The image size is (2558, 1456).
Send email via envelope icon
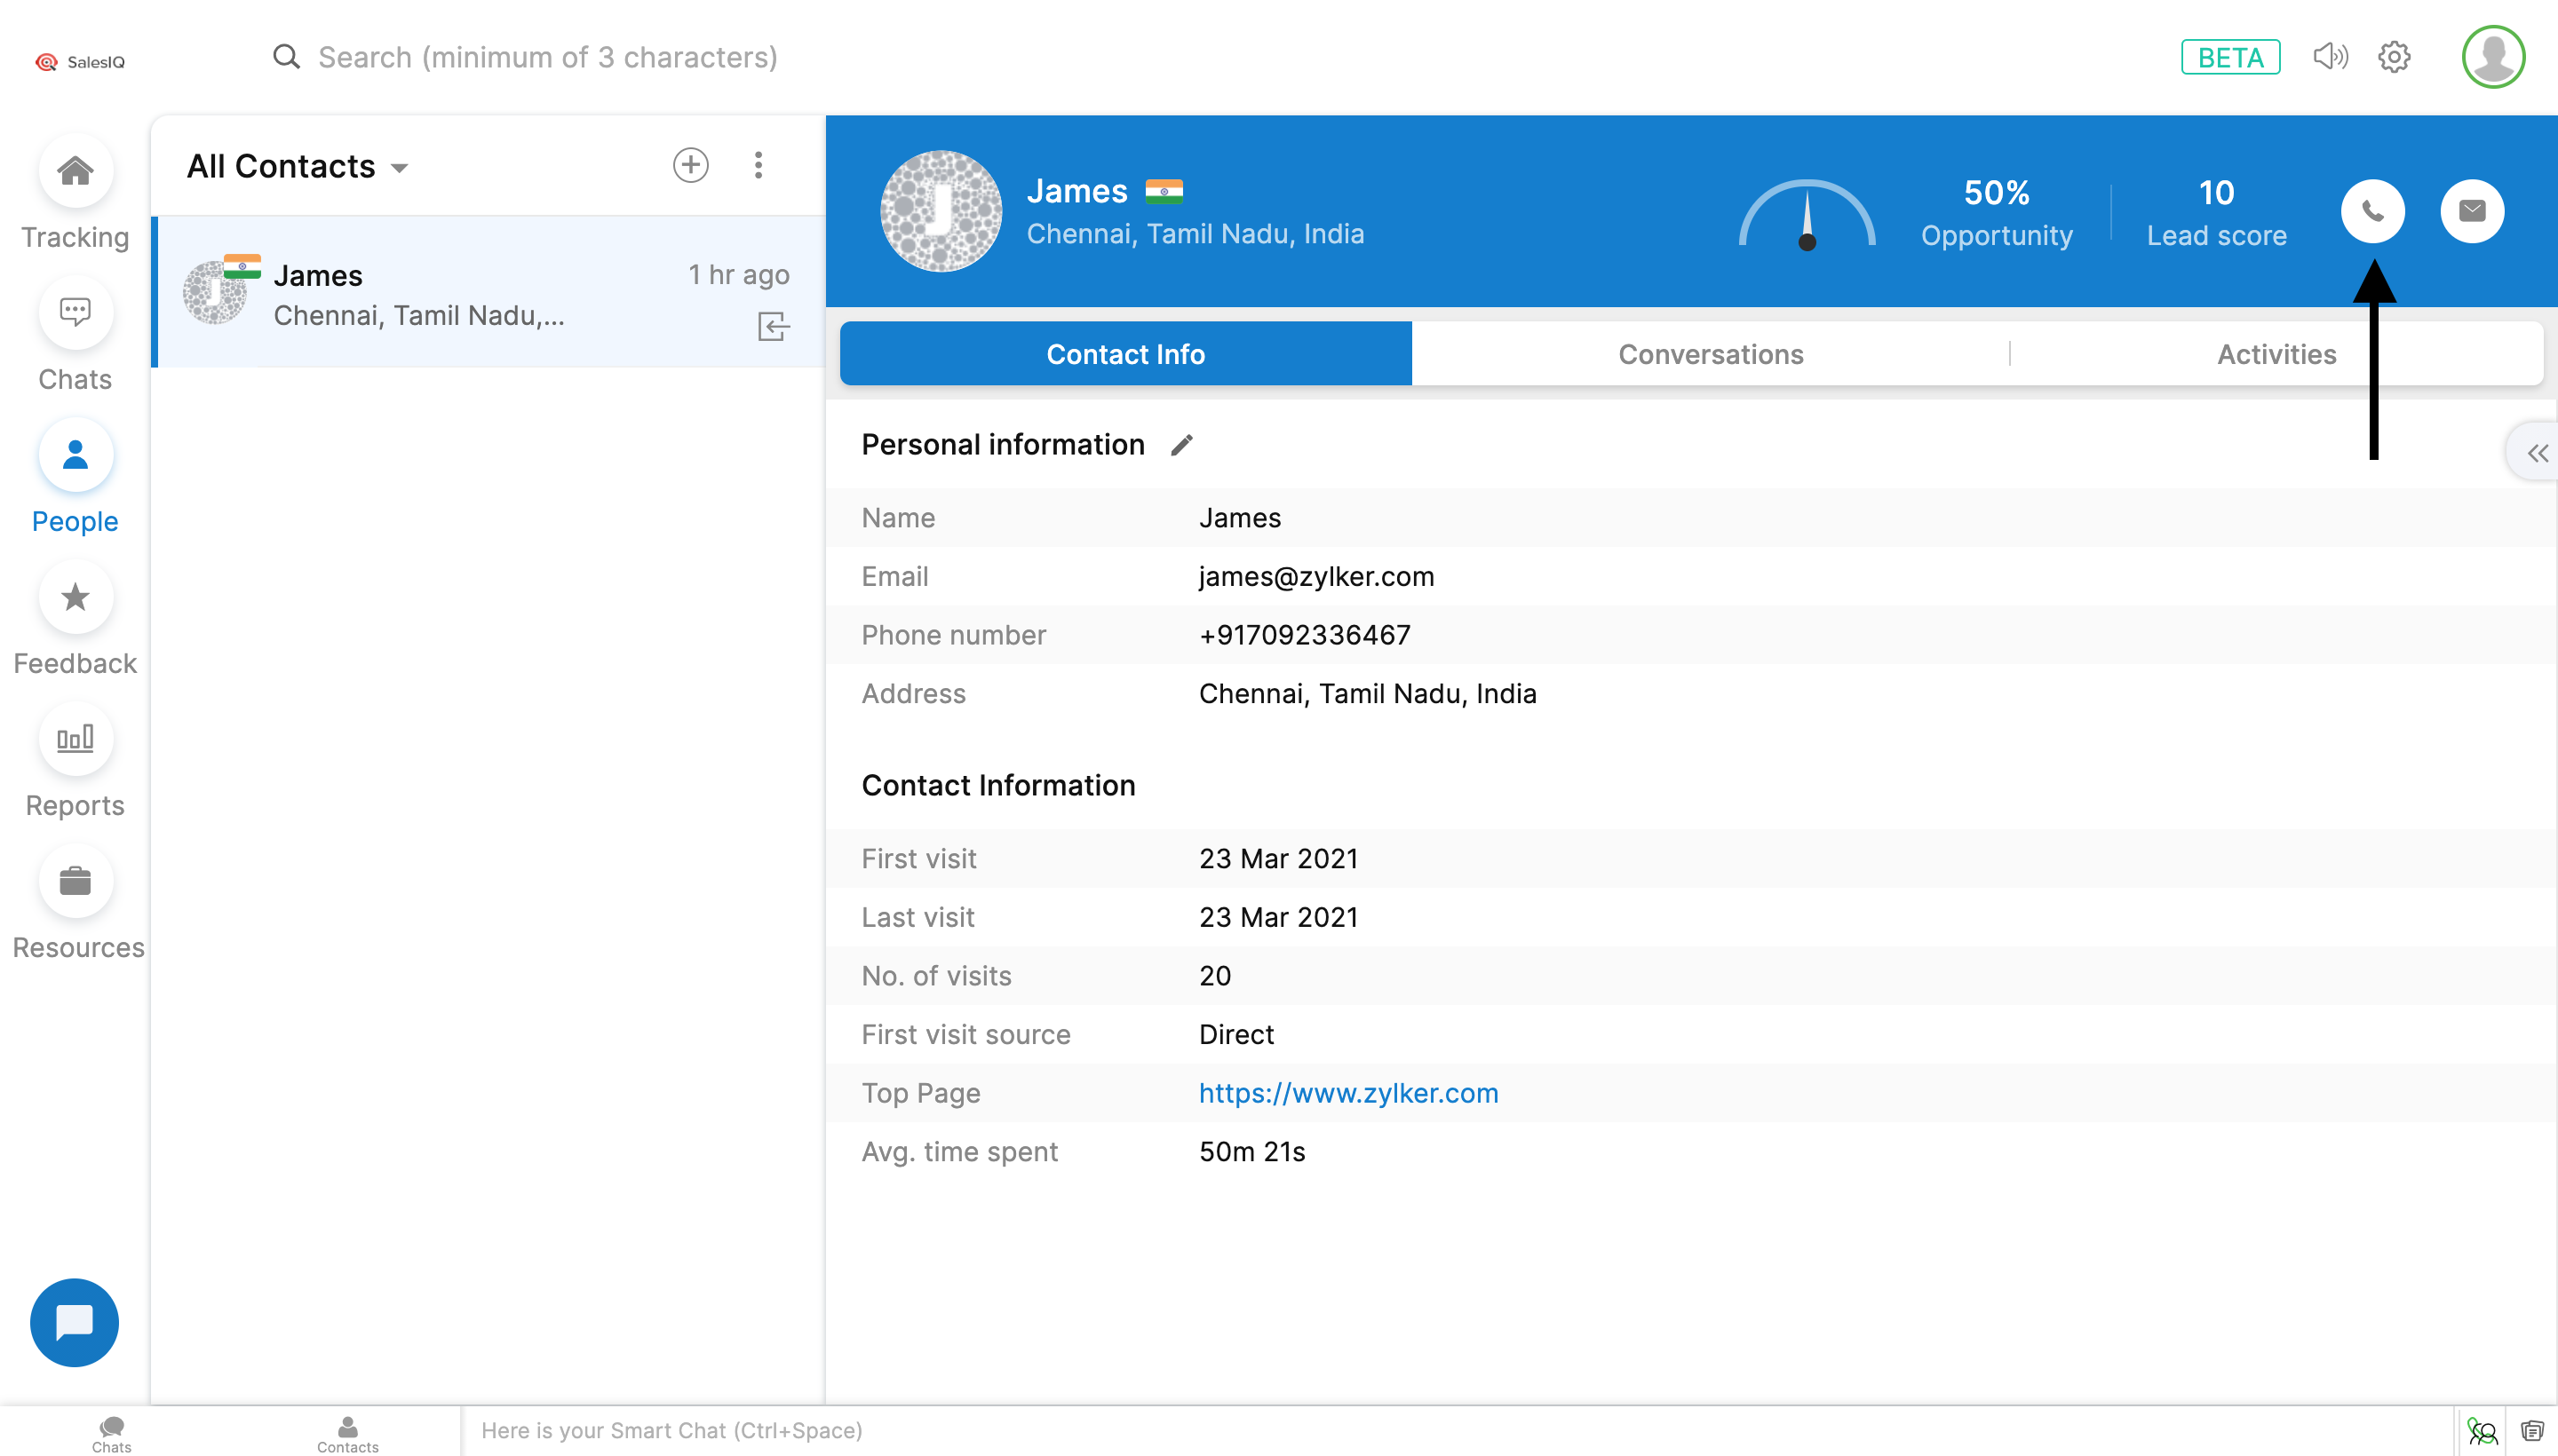[x=2471, y=211]
